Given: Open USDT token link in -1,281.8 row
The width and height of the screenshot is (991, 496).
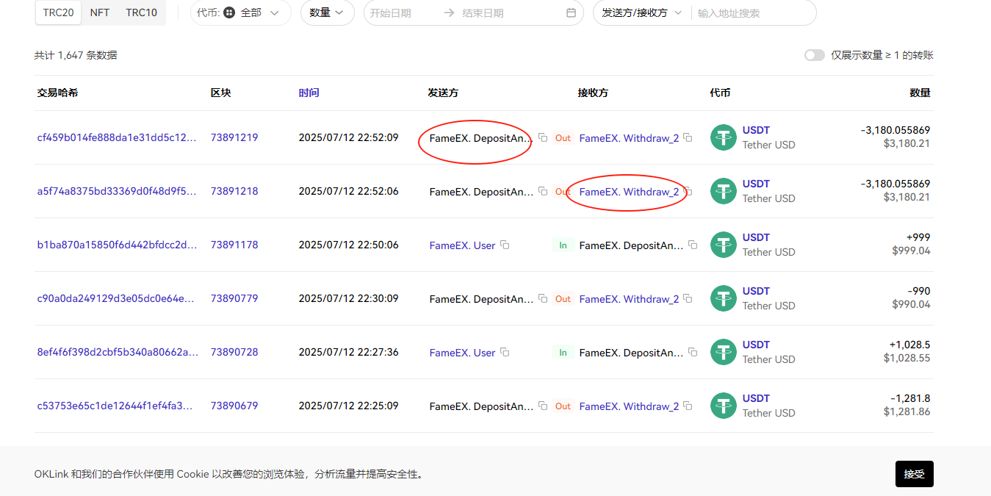Looking at the screenshot, I should click(756, 398).
